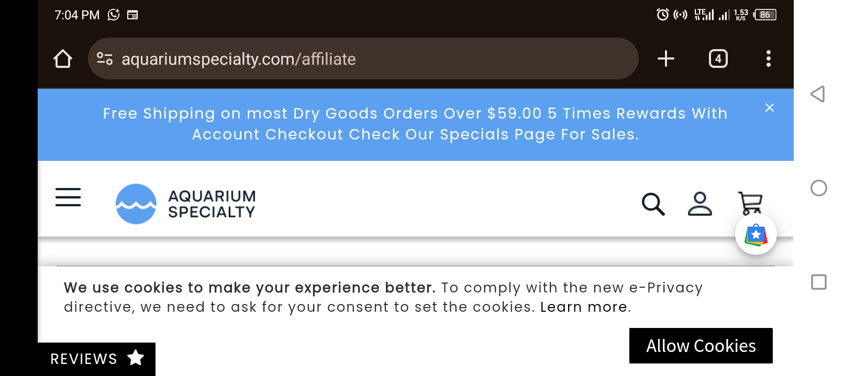Open Android recent apps square
The image size is (844, 376).
pyautogui.click(x=819, y=282)
